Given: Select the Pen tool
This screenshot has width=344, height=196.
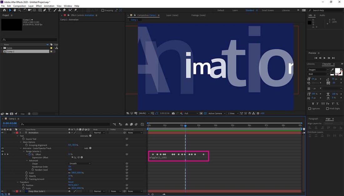Looking at the screenshot, I should tap(44, 10).
